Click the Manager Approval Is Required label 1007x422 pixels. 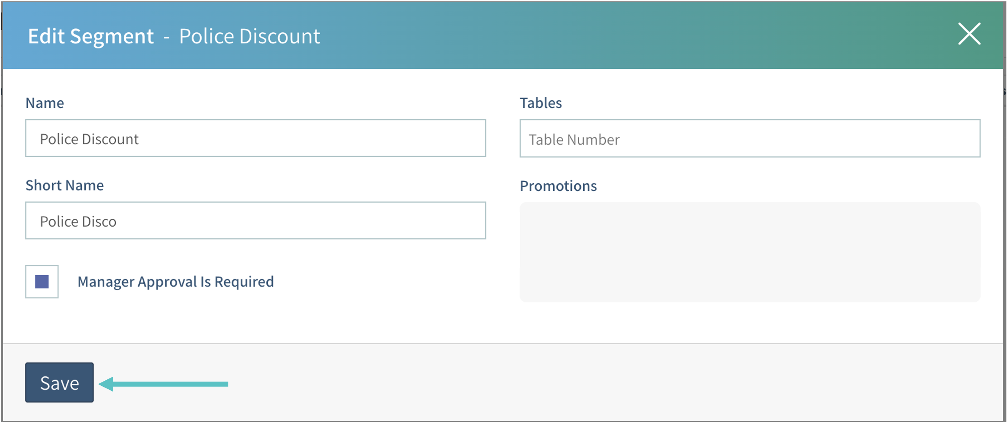[176, 281]
